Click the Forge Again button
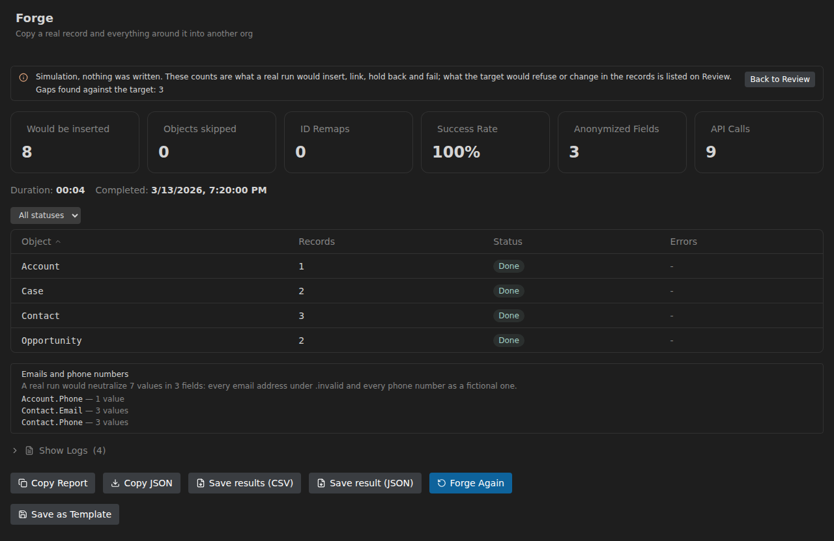This screenshot has width=834, height=541. [470, 483]
